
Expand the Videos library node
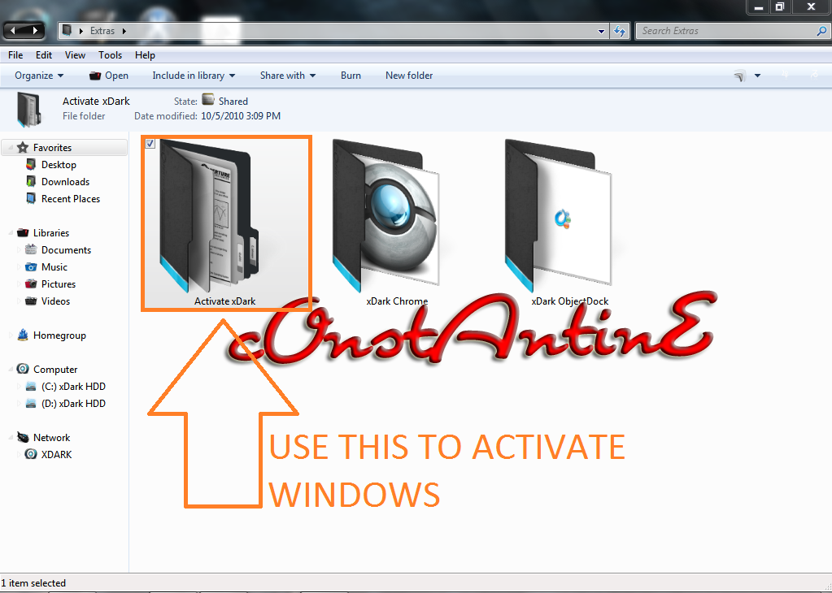pyautogui.click(x=19, y=301)
